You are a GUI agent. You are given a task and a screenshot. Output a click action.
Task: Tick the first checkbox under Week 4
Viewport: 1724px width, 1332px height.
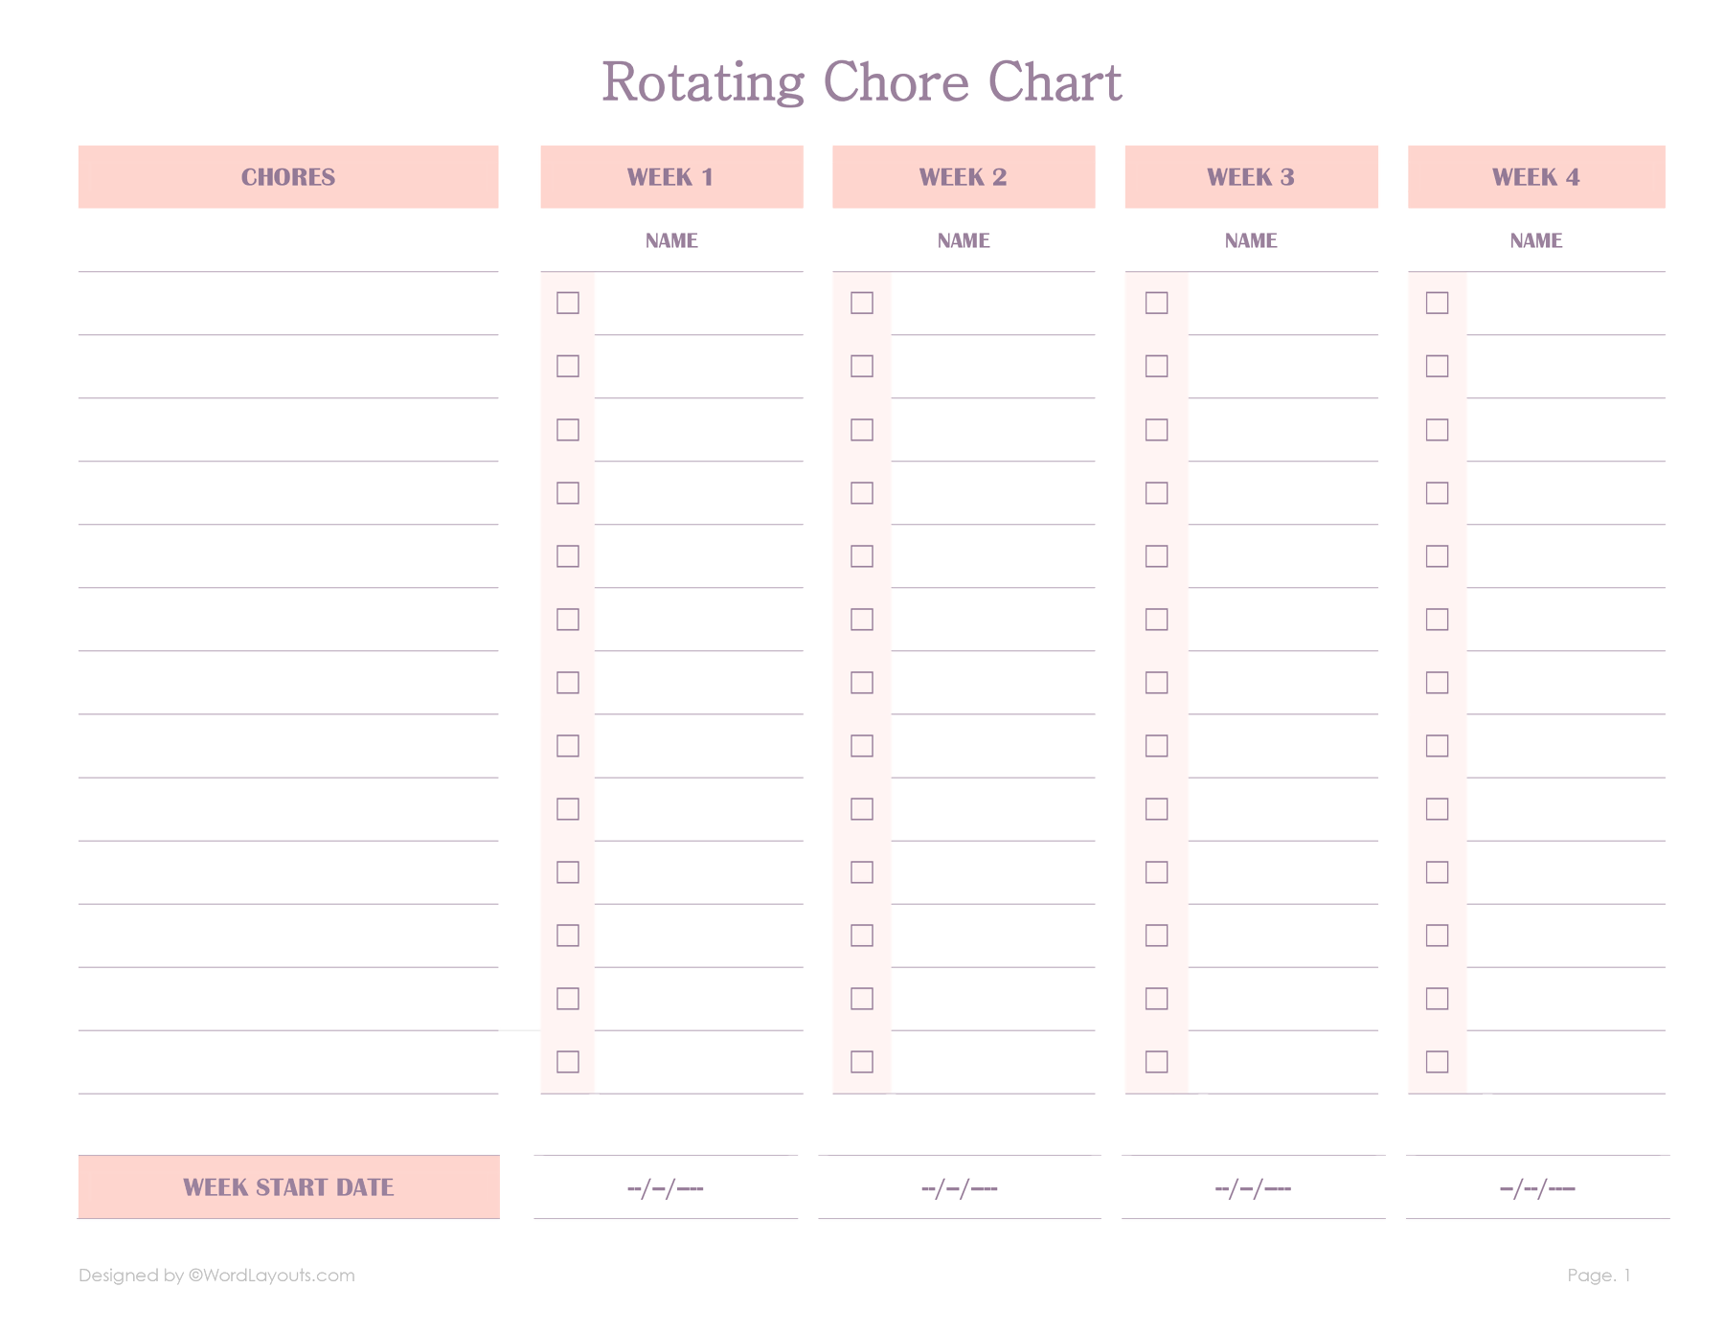pyautogui.click(x=1437, y=303)
